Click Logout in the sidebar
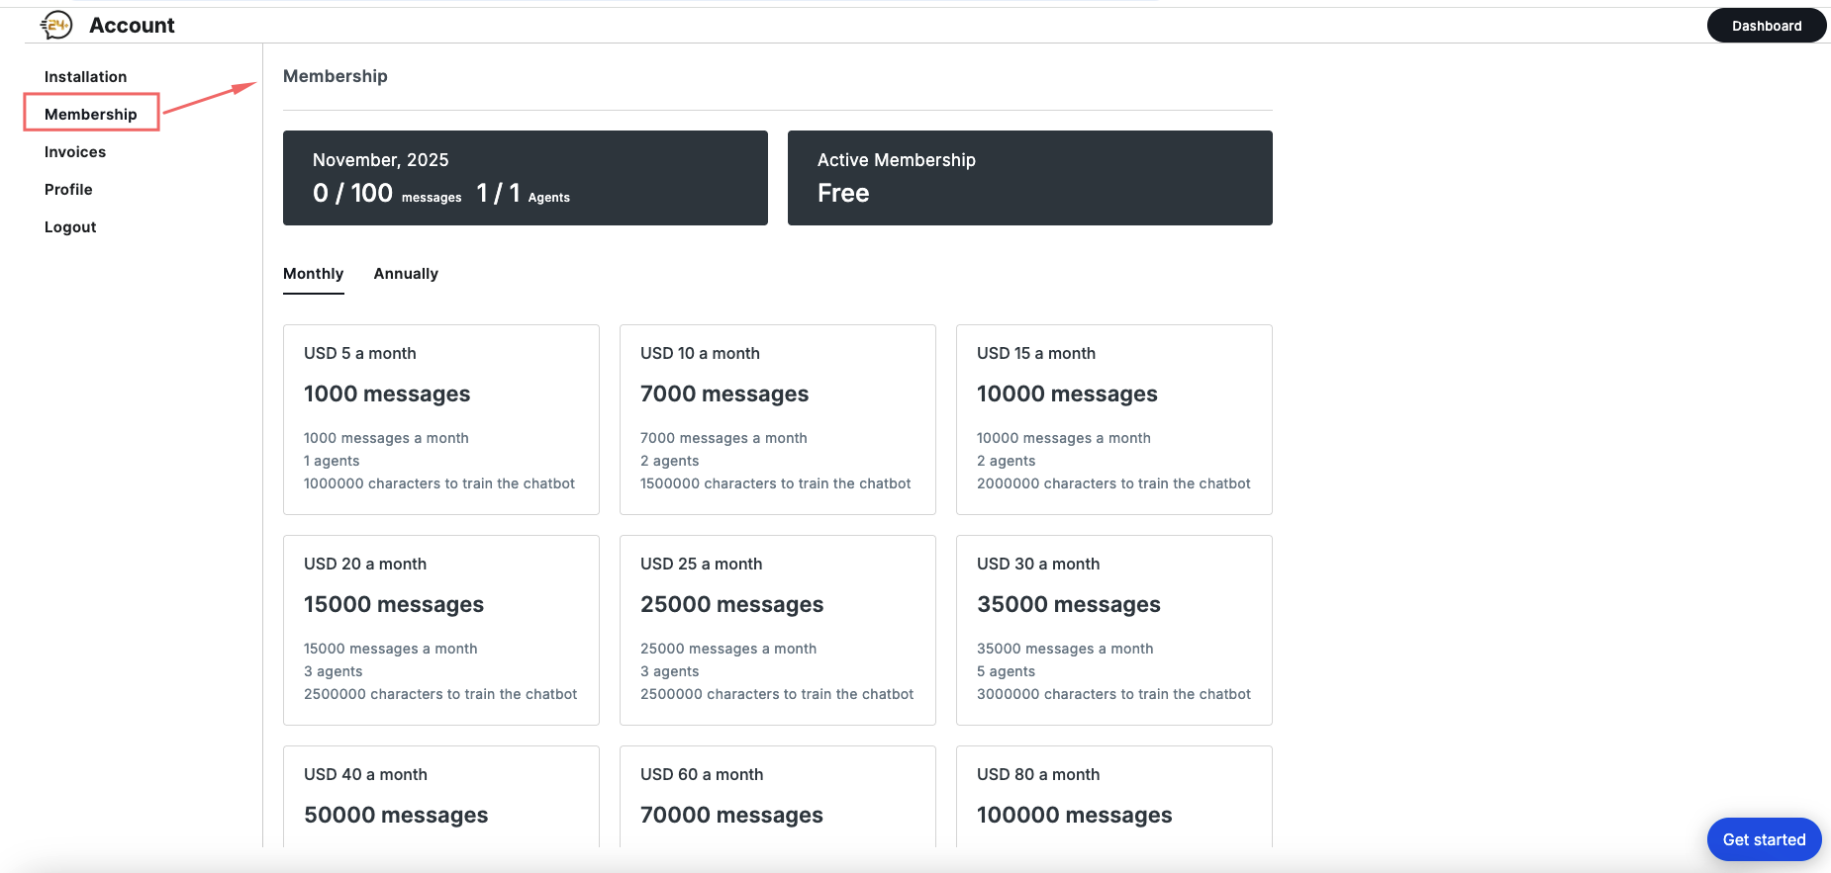This screenshot has width=1831, height=873. pos(70,226)
